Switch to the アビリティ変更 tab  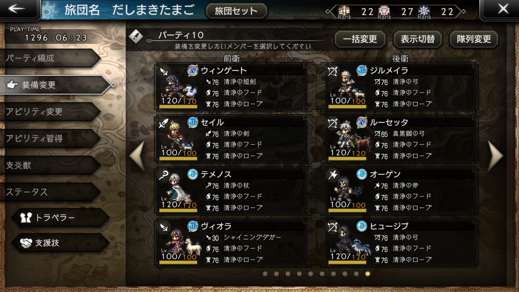coord(50,112)
